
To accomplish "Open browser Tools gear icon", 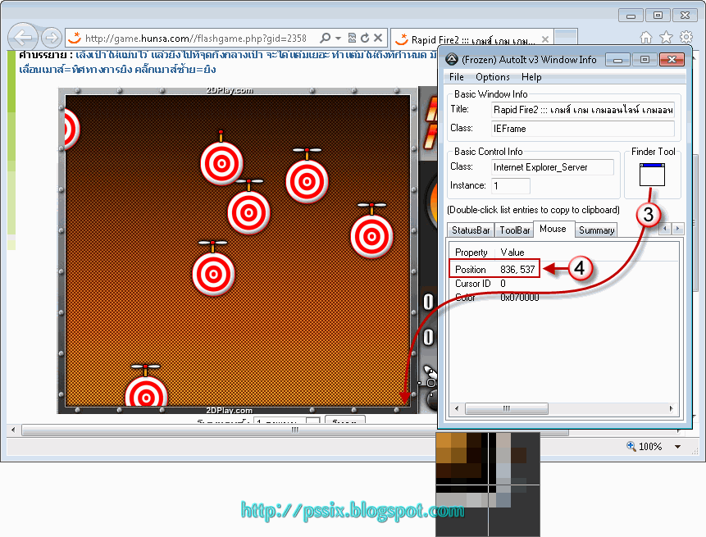I will tap(686, 37).
